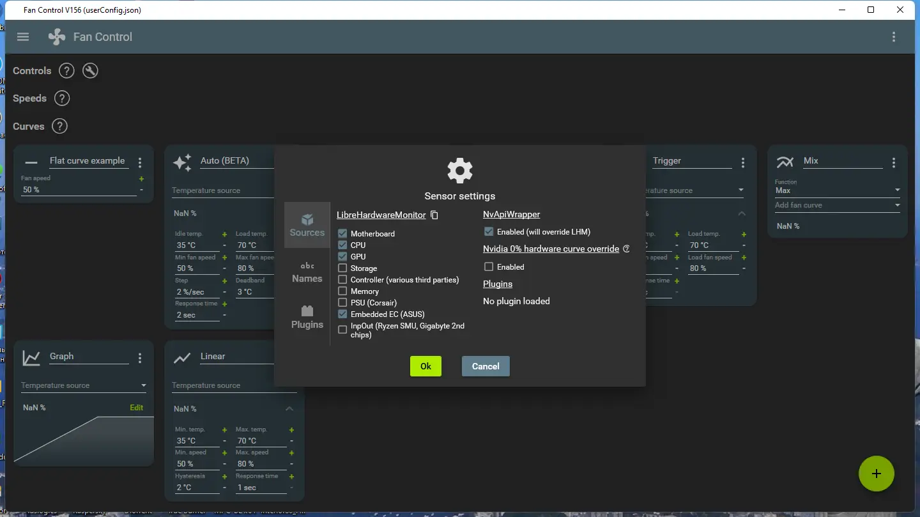920x517 pixels.
Task: Open Nvidia 0% hardware curve override link
Action: tap(551, 249)
